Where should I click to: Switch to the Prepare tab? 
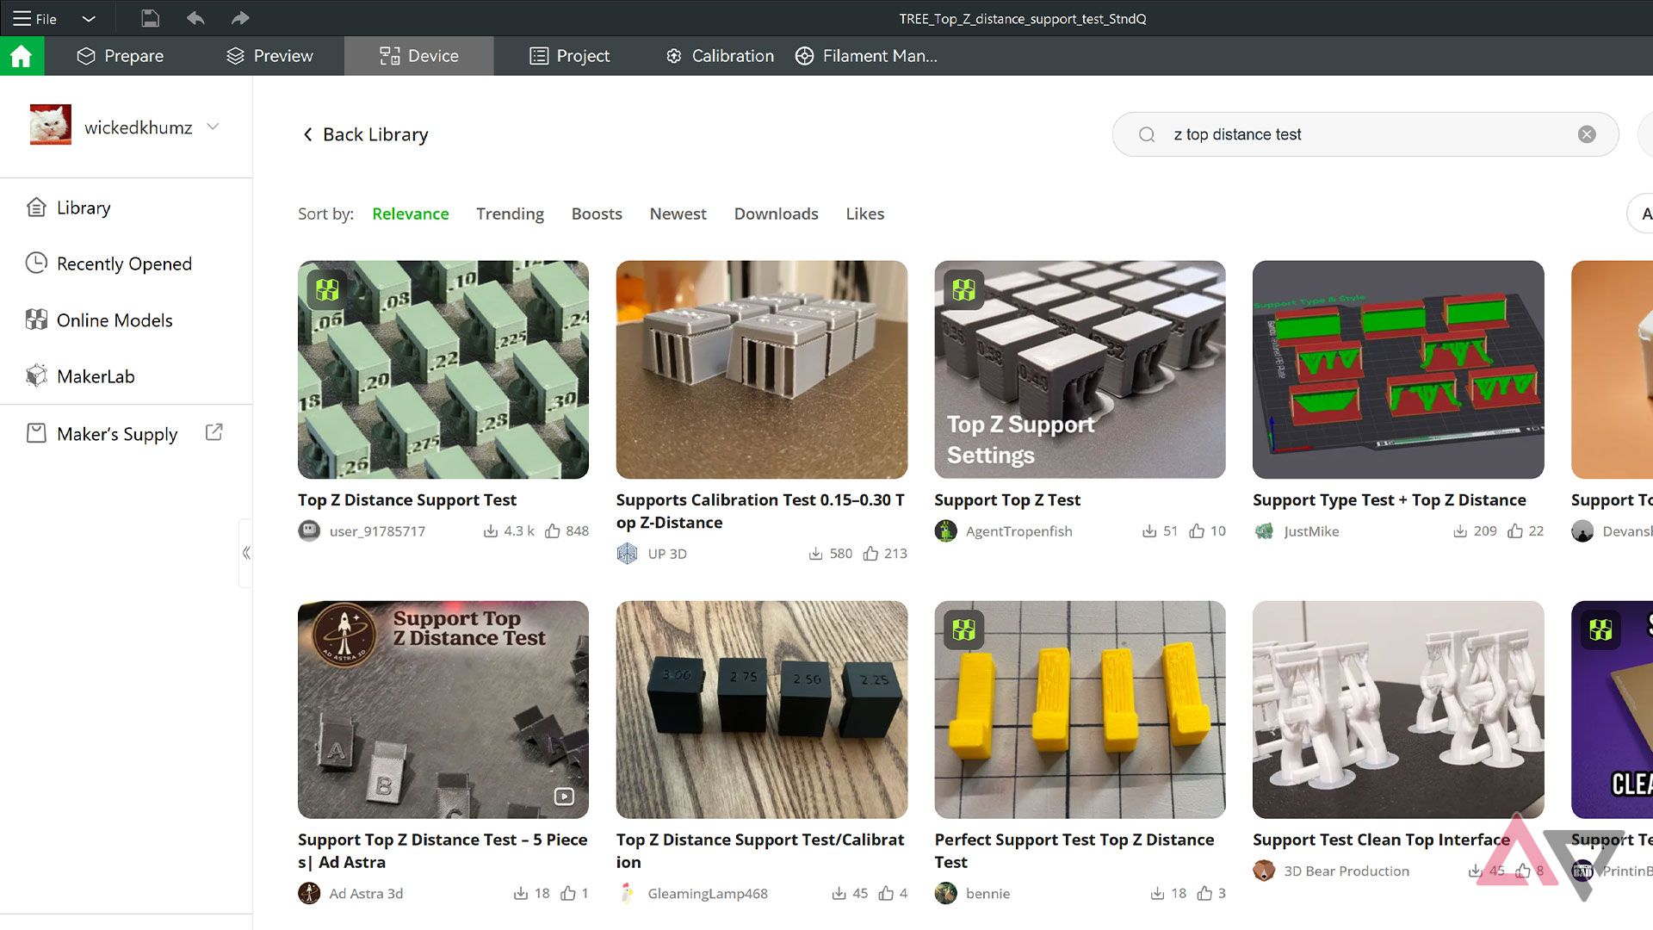click(x=121, y=56)
